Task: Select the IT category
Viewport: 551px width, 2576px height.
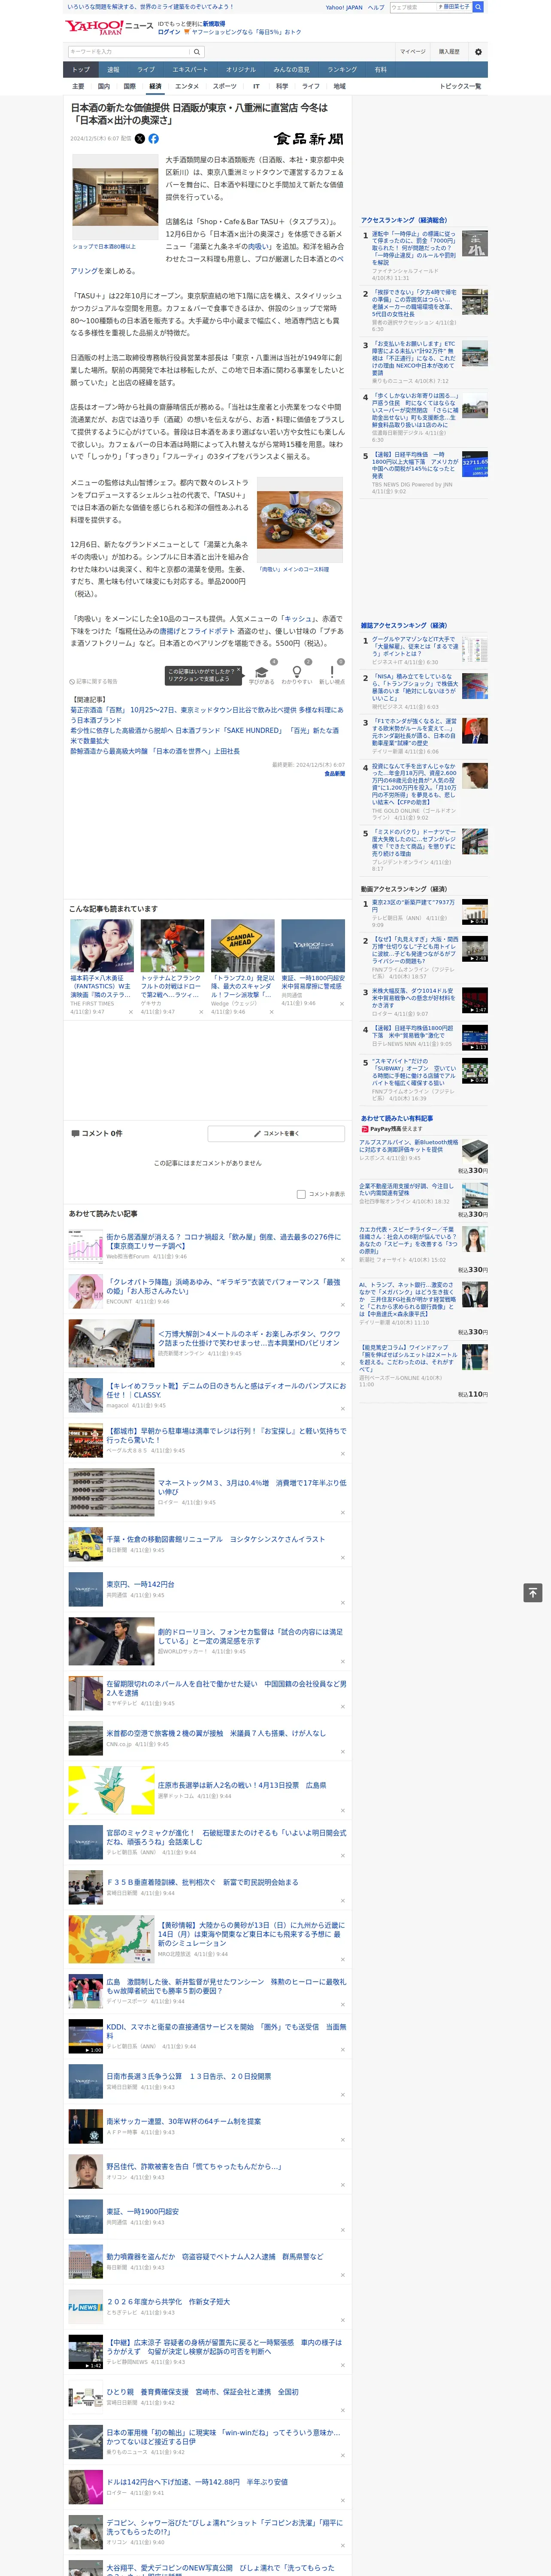Action: click(x=256, y=86)
